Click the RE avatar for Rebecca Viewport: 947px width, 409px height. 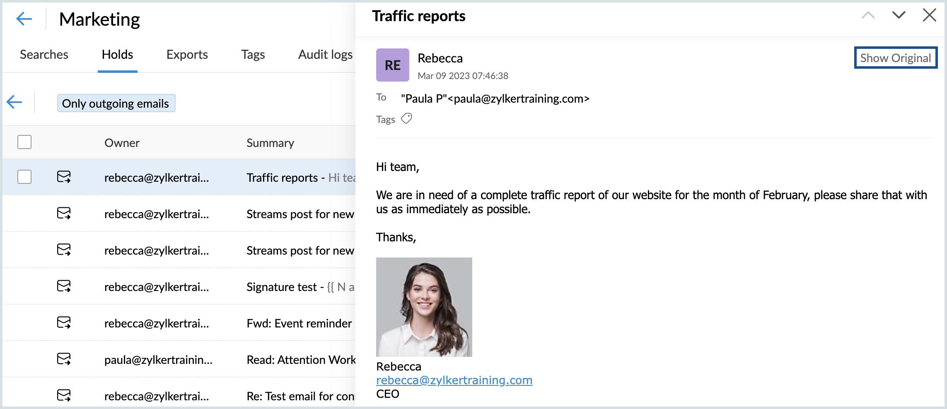tap(392, 65)
